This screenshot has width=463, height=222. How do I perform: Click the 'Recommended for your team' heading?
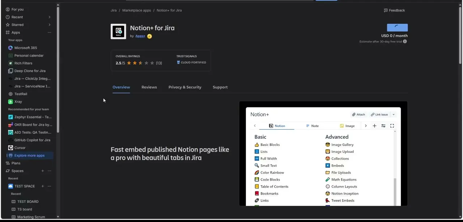tap(29, 109)
